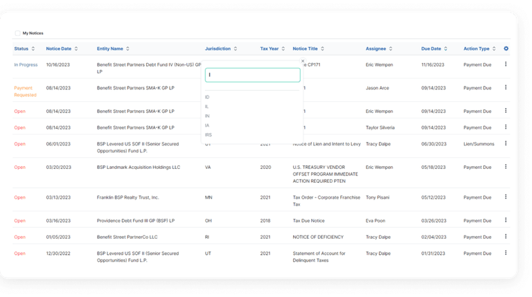
Task: Click assignee Eva Poon
Action: (375, 221)
